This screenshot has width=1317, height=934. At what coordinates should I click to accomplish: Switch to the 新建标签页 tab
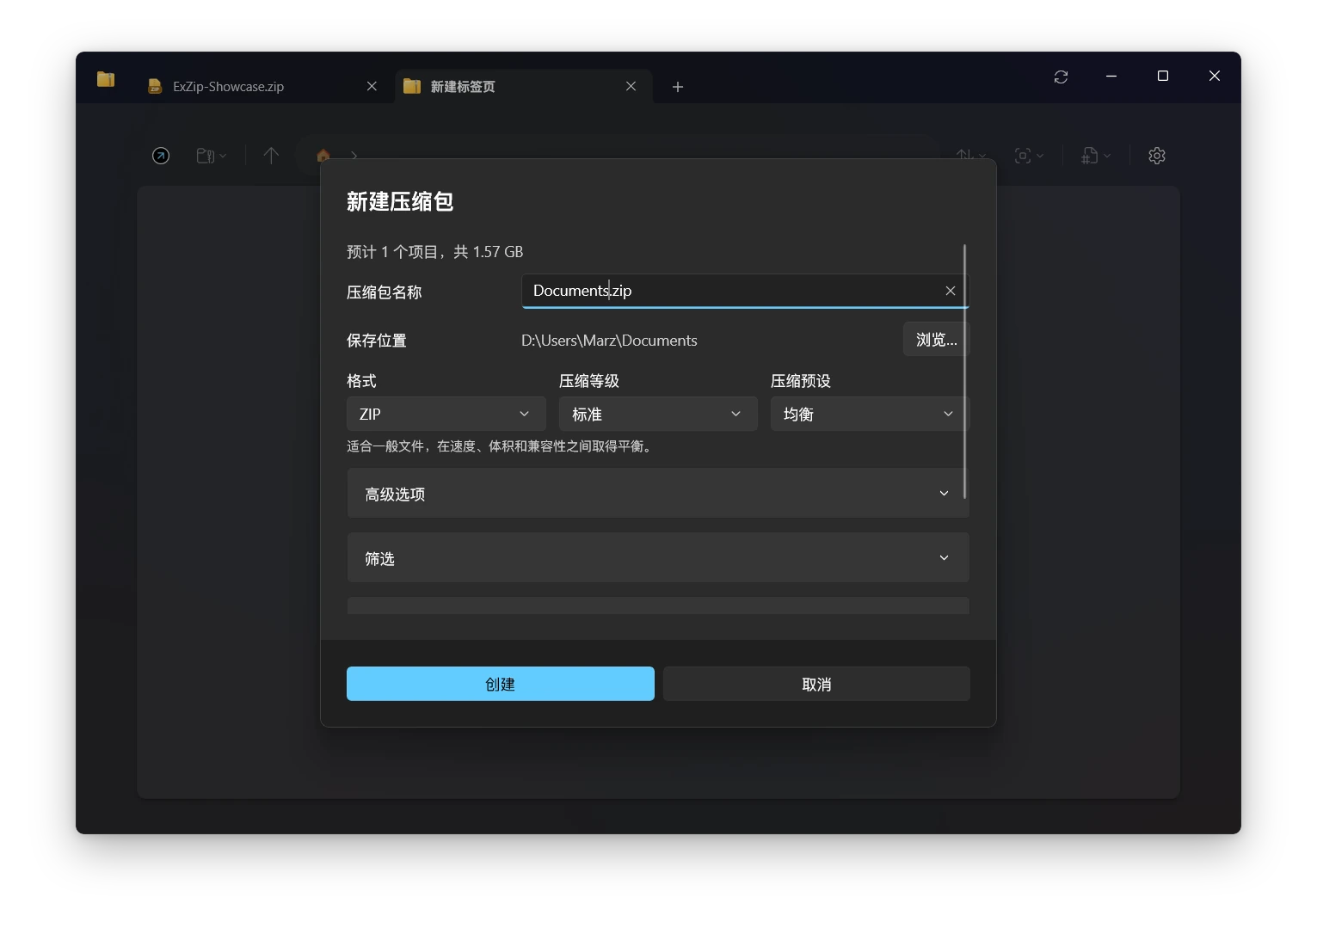pyautogui.click(x=524, y=86)
